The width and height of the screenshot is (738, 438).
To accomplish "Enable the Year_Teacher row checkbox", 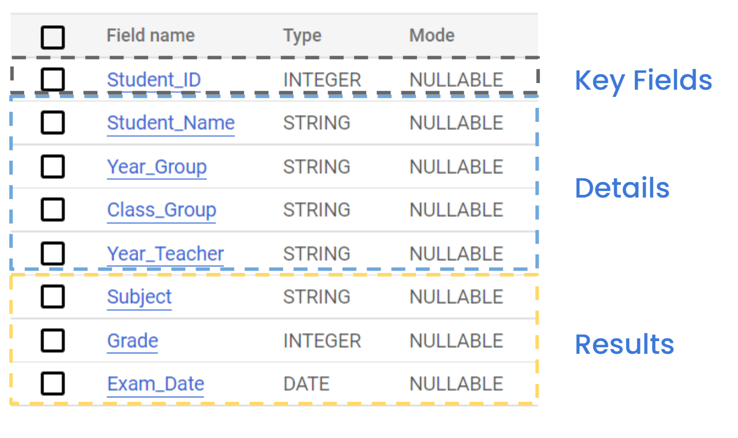I will click(53, 254).
